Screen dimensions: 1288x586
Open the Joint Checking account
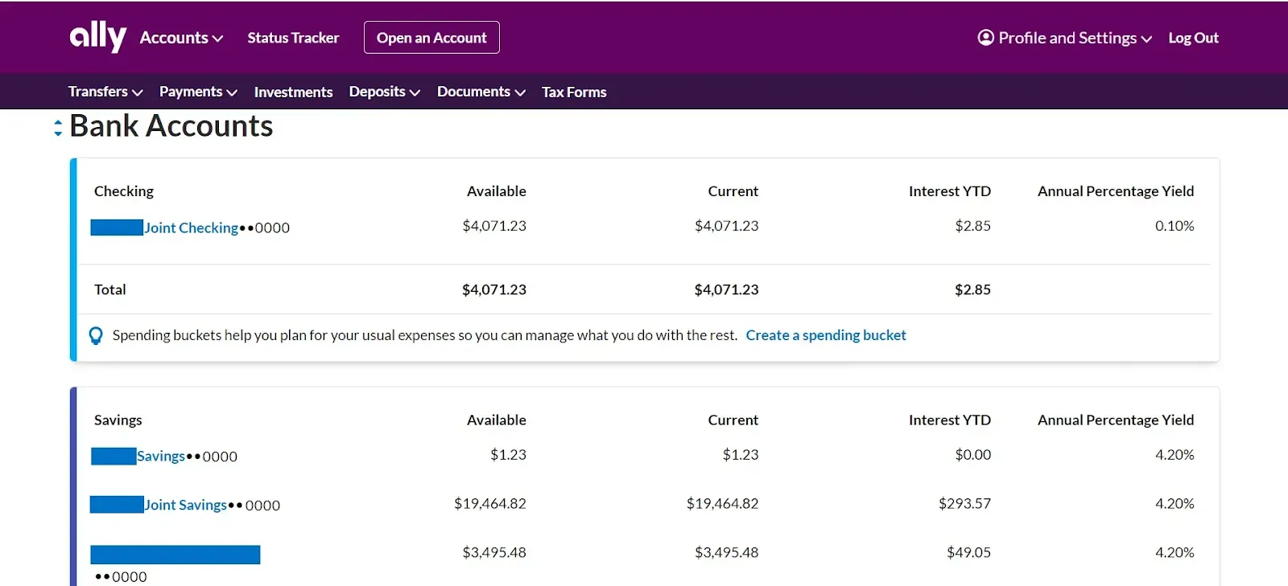tap(191, 227)
